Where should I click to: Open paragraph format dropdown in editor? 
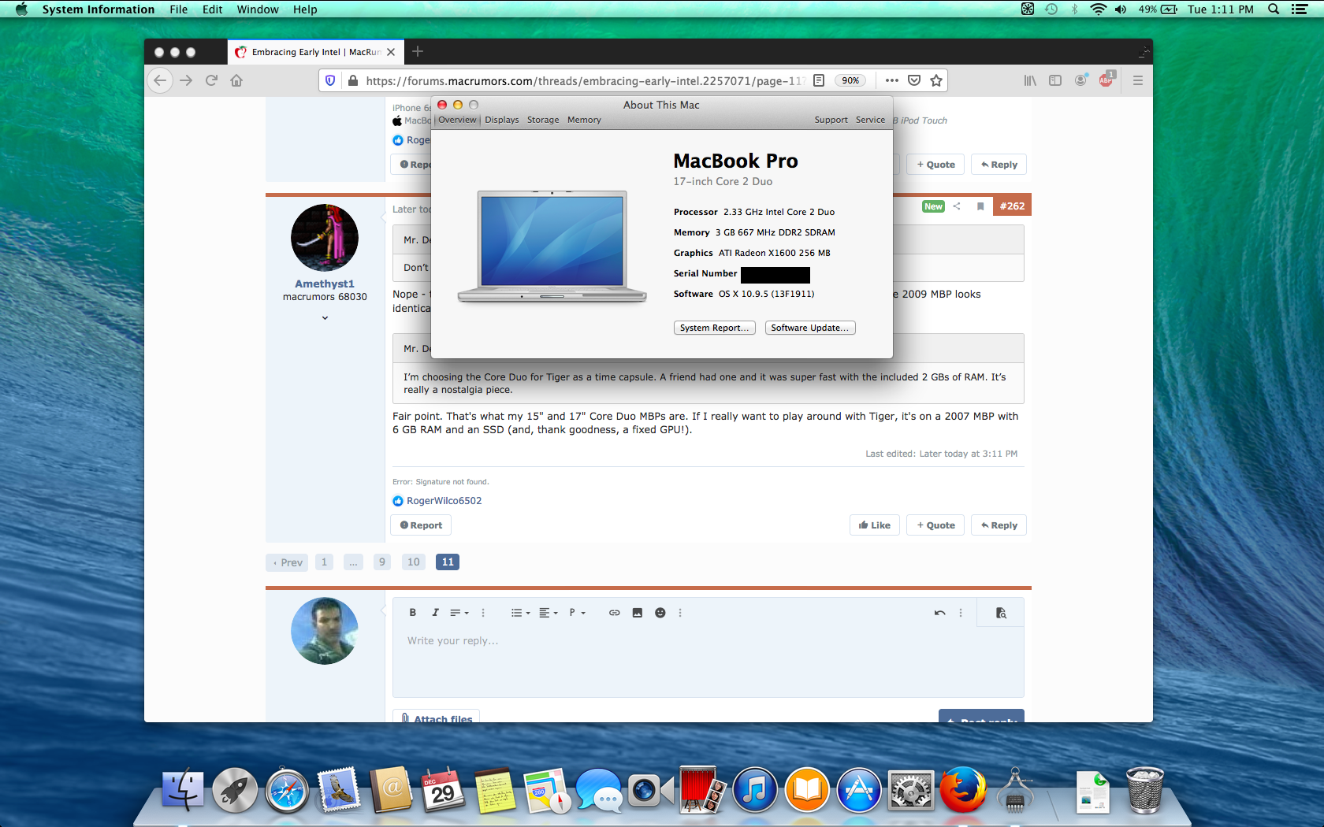(578, 613)
